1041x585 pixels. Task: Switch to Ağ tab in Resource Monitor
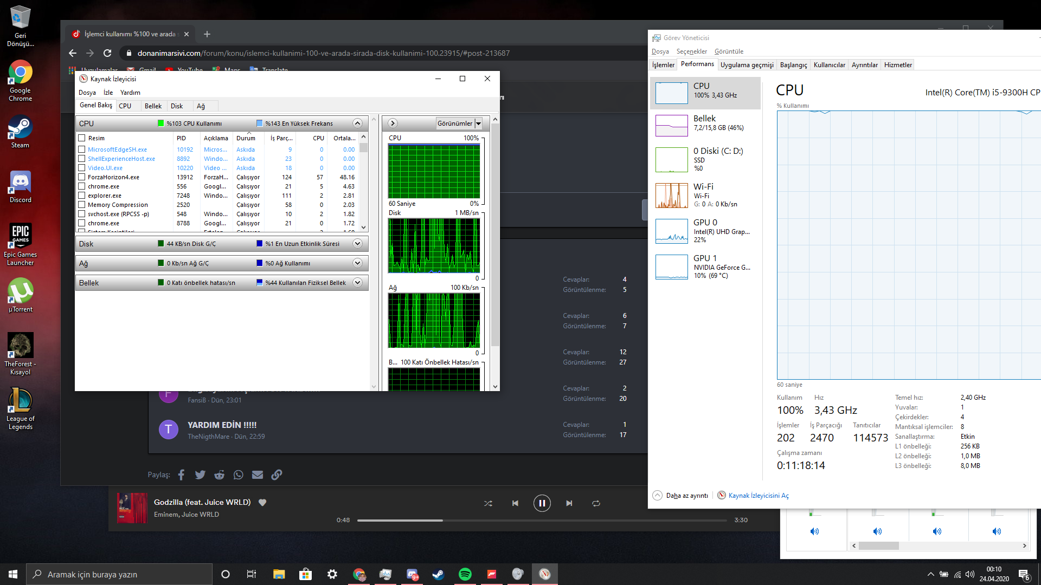201,106
